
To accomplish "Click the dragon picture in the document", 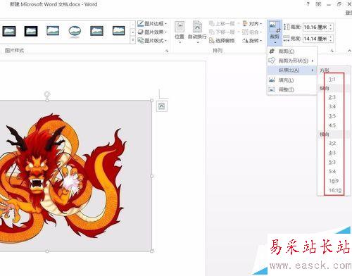I will click(75, 176).
